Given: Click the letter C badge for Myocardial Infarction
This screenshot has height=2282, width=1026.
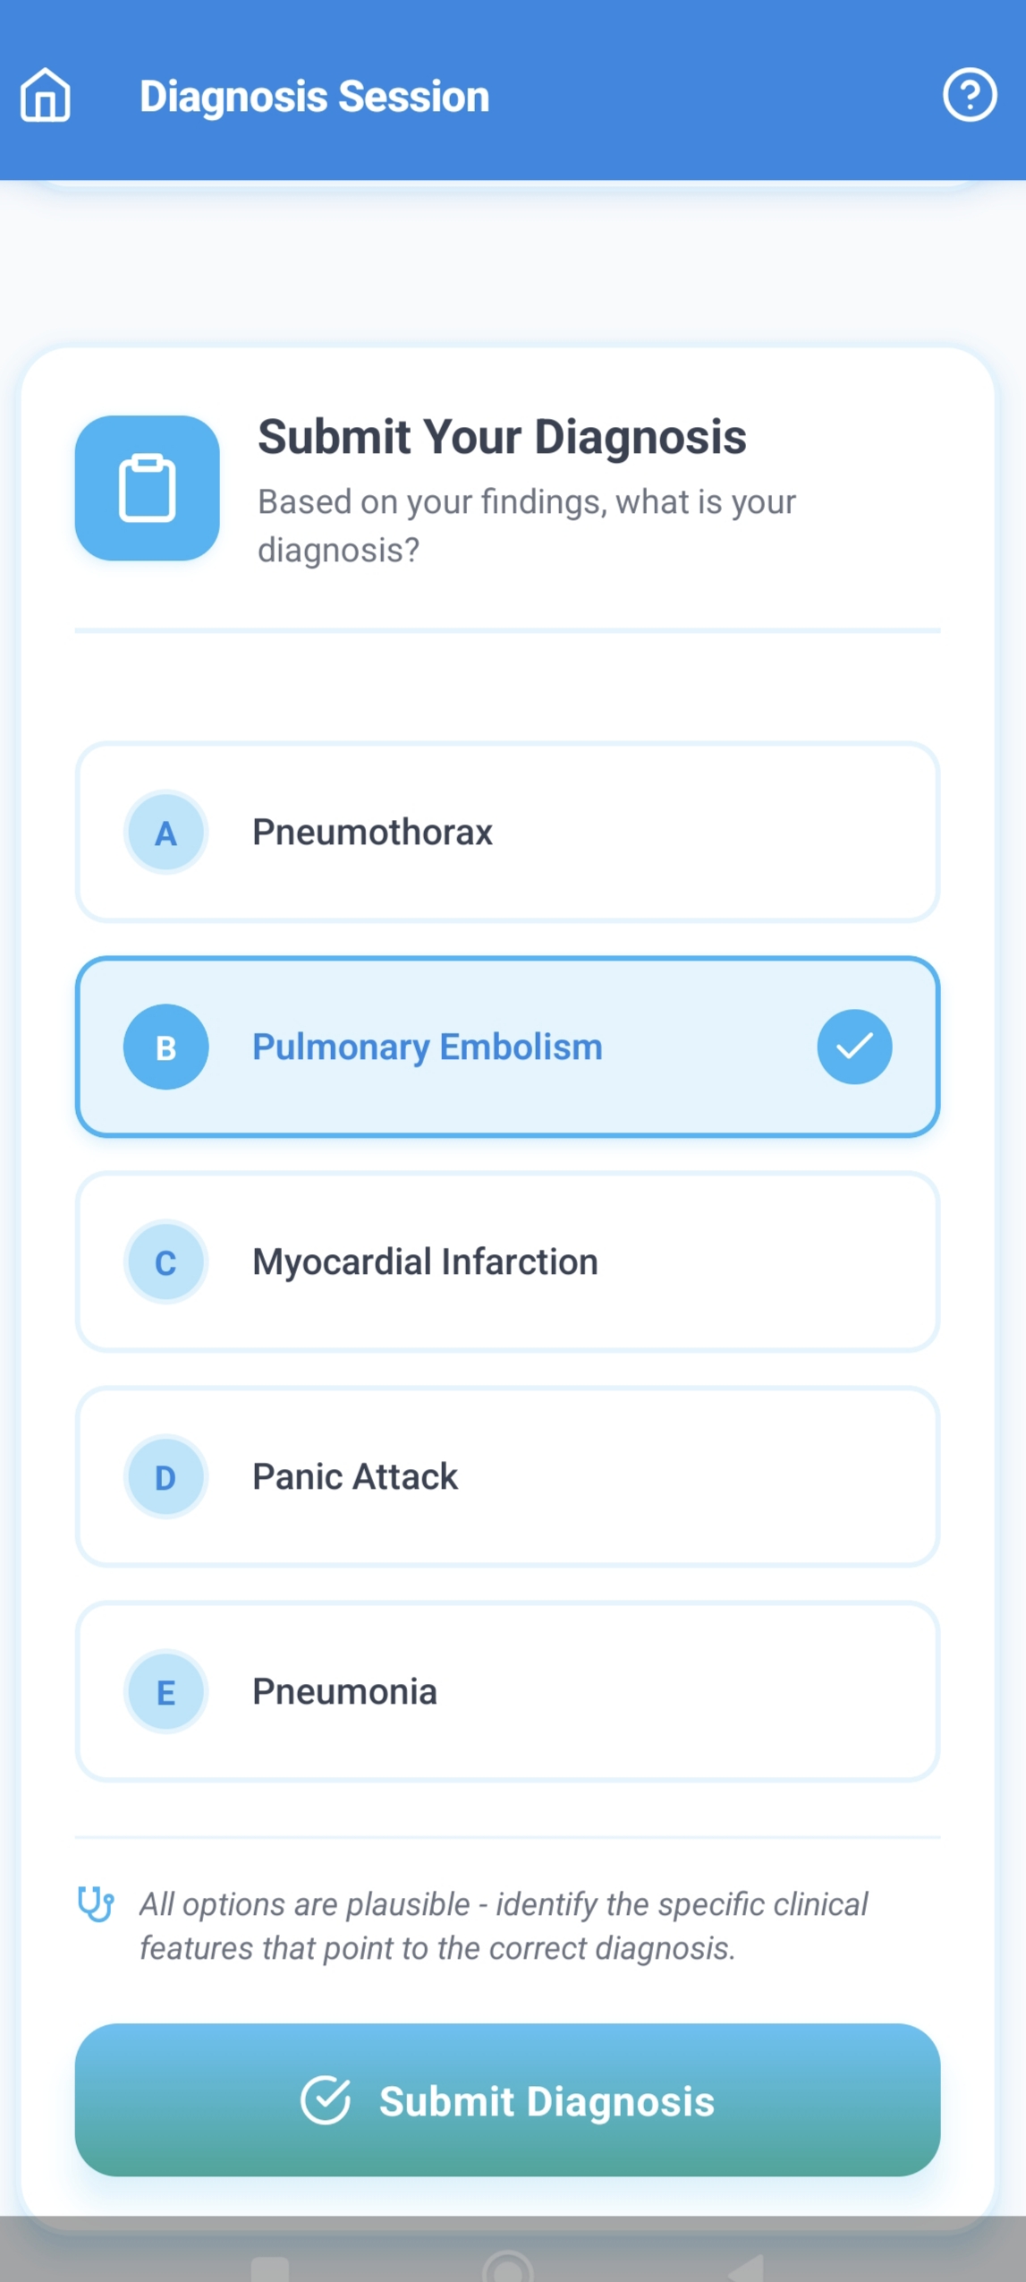Looking at the screenshot, I should [165, 1262].
